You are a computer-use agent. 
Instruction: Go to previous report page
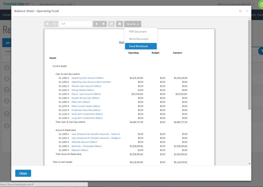tap(55, 24)
